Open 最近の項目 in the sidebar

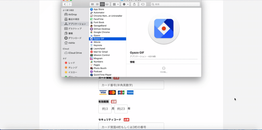pyautogui.click(x=75, y=19)
